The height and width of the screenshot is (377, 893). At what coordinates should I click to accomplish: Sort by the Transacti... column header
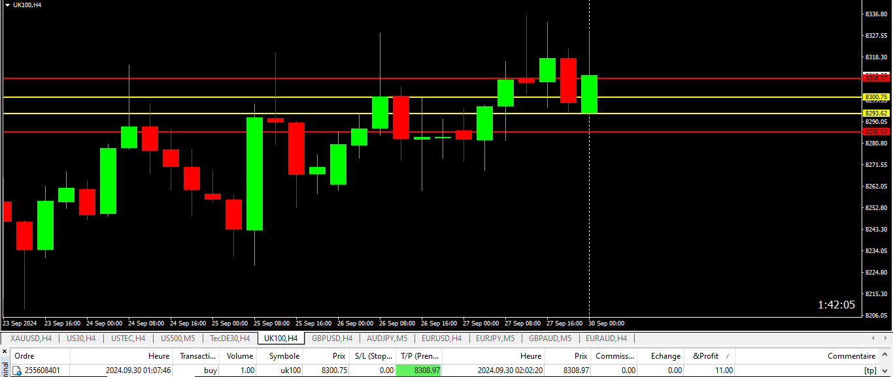tap(197, 356)
